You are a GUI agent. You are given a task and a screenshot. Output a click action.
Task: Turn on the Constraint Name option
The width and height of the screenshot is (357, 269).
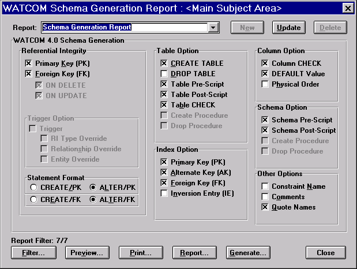265,186
